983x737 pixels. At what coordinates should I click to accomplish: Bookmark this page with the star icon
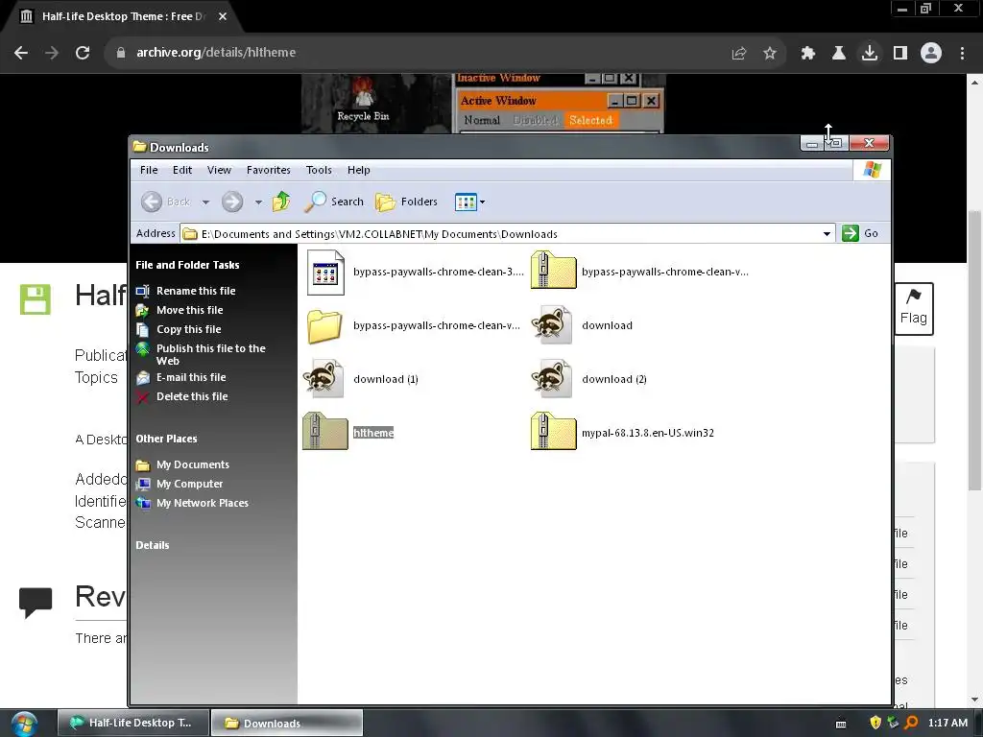click(x=770, y=54)
